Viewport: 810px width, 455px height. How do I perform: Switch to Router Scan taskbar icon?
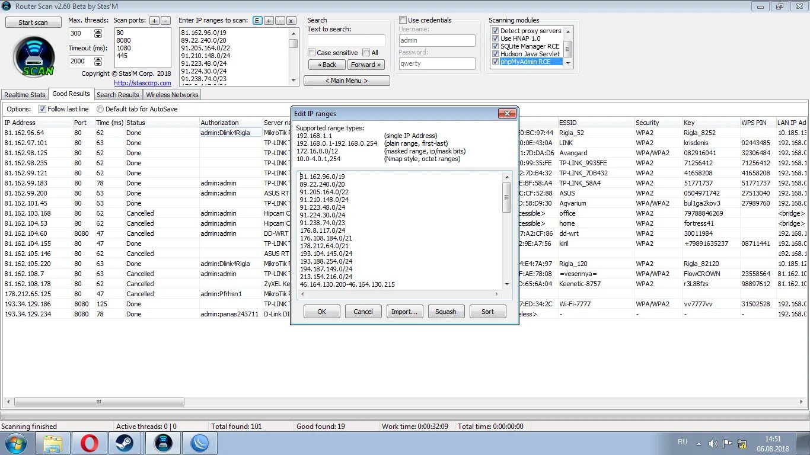(x=163, y=443)
